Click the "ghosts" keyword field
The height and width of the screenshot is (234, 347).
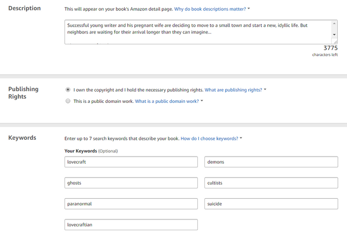pos(131,183)
